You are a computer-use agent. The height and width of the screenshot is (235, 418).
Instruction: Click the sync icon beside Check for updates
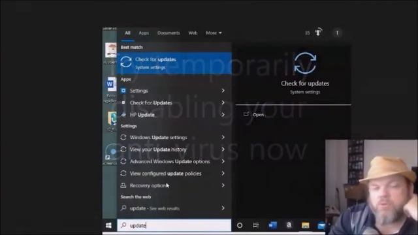point(126,62)
